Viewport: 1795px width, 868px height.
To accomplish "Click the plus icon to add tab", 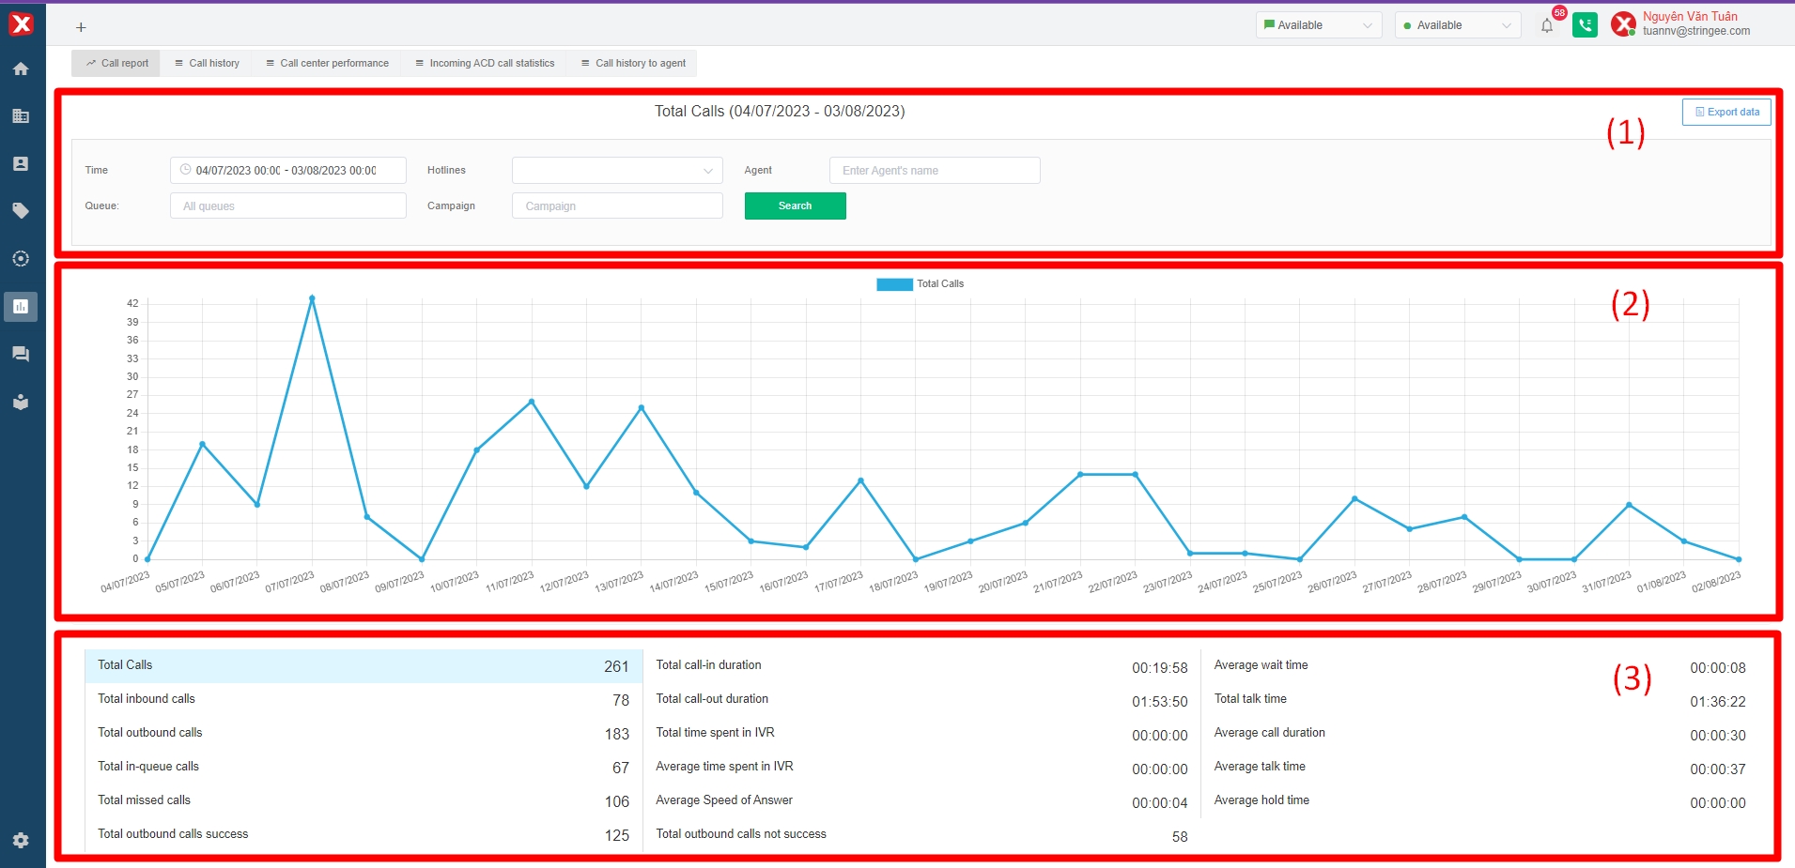I will tap(81, 27).
